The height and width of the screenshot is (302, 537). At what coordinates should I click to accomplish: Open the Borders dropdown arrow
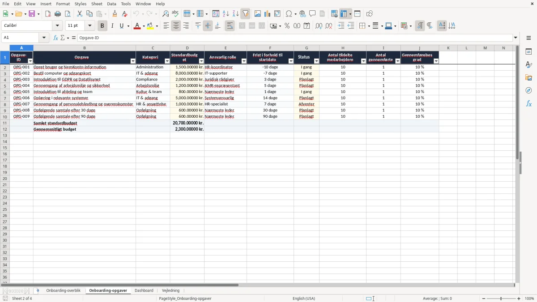[368, 26]
